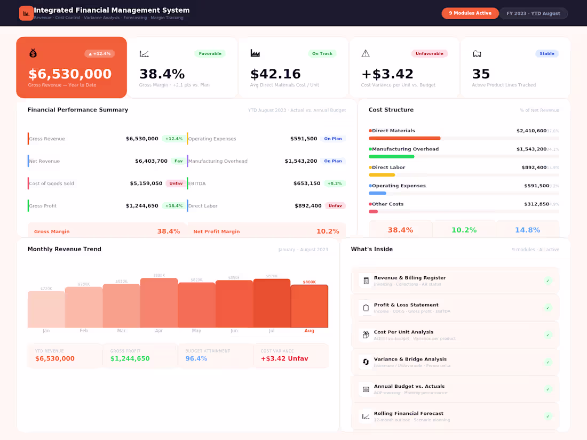Viewport: 587px width, 440px height.
Task: Click the 9 Modules Active button
Action: (x=470, y=13)
